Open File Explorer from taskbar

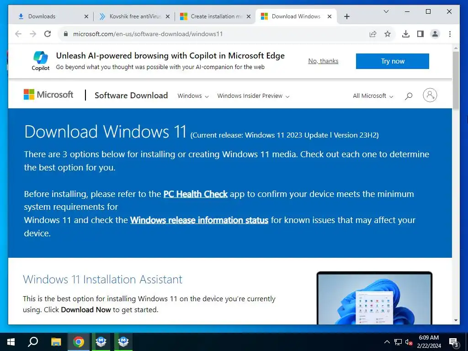pos(56,342)
